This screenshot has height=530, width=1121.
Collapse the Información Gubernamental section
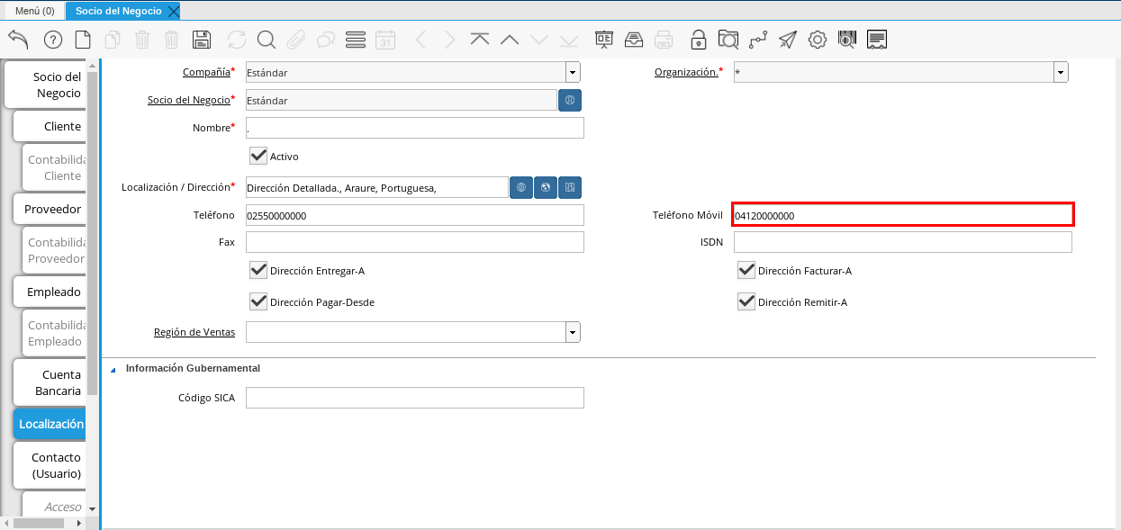coord(113,369)
